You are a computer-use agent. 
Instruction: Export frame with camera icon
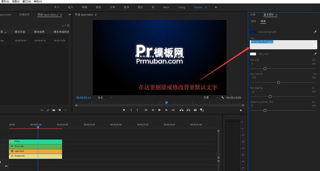tap(195, 110)
